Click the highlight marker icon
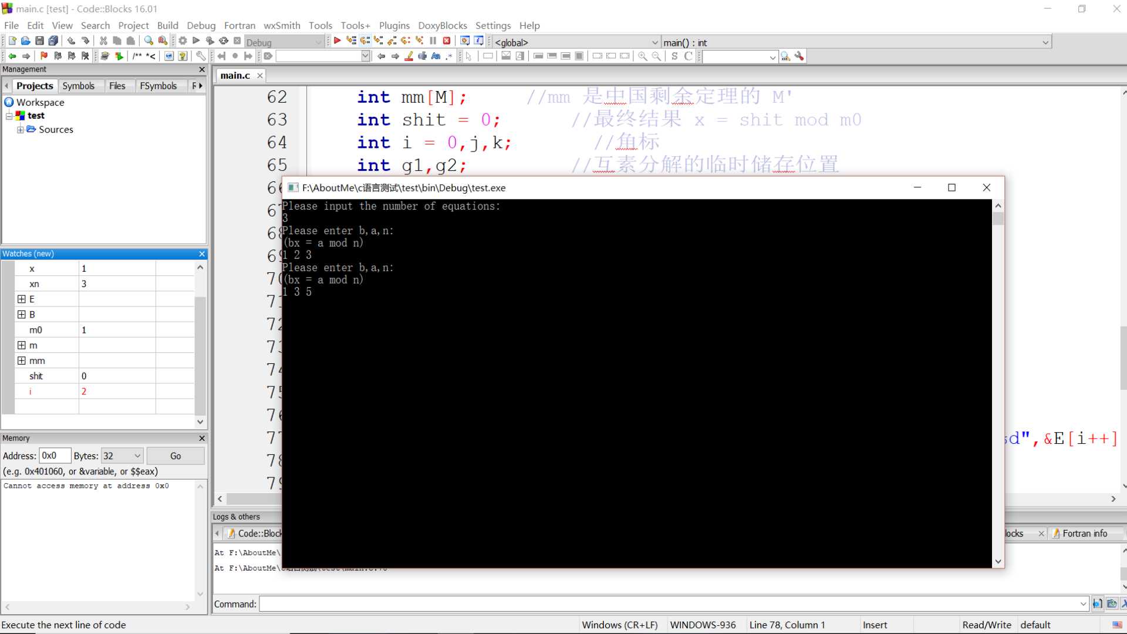This screenshot has width=1127, height=634. tap(409, 56)
